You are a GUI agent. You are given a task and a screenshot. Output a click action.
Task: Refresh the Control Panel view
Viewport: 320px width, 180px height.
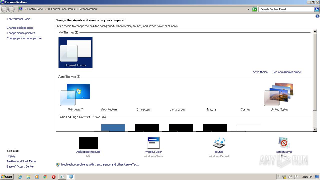click(254, 9)
